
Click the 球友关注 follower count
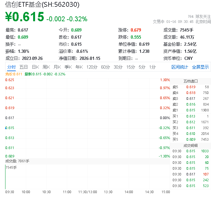[x=199, y=16]
